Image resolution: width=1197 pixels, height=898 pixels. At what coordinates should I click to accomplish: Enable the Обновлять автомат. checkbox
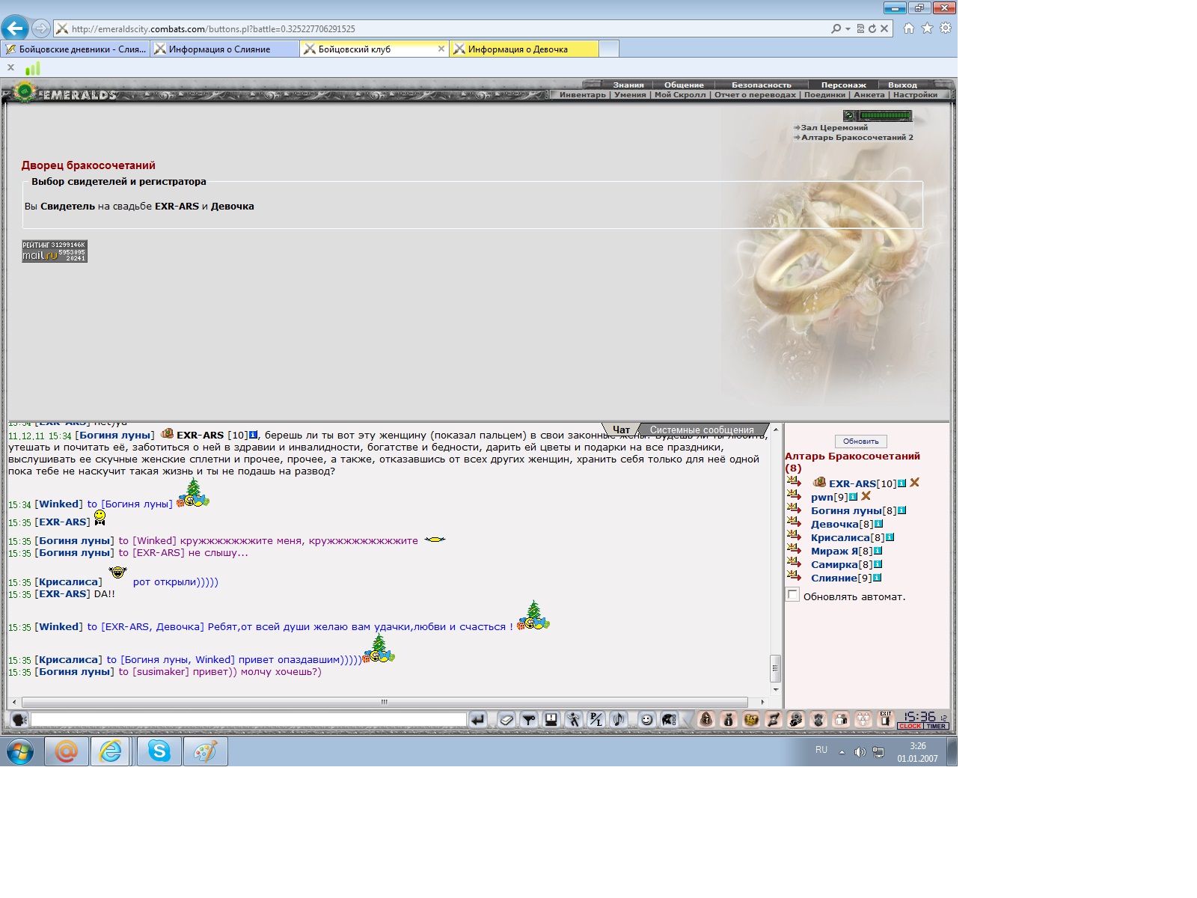[792, 595]
